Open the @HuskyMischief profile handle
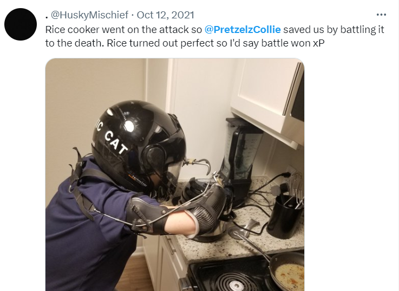 pos(89,15)
